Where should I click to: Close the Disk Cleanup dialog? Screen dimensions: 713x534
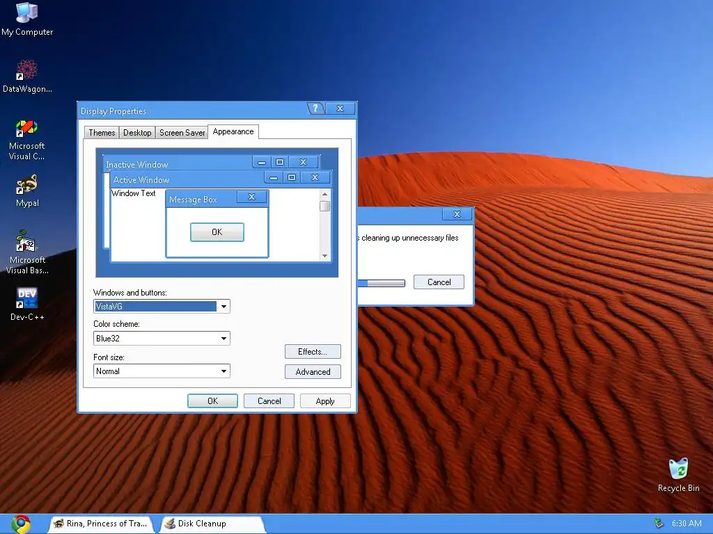click(x=457, y=214)
